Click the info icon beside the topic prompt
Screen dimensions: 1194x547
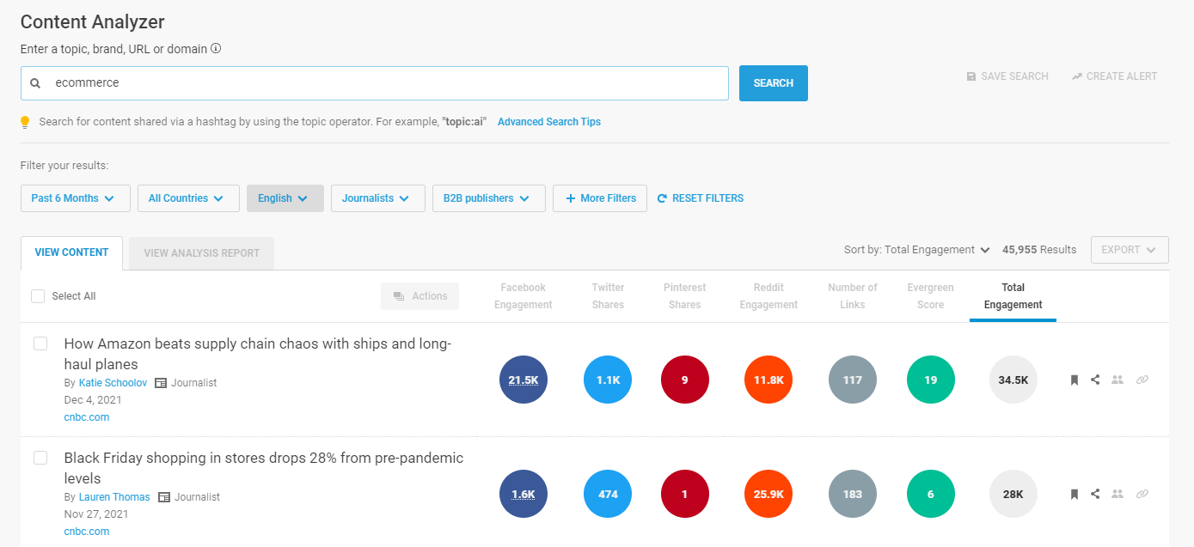[x=216, y=49]
